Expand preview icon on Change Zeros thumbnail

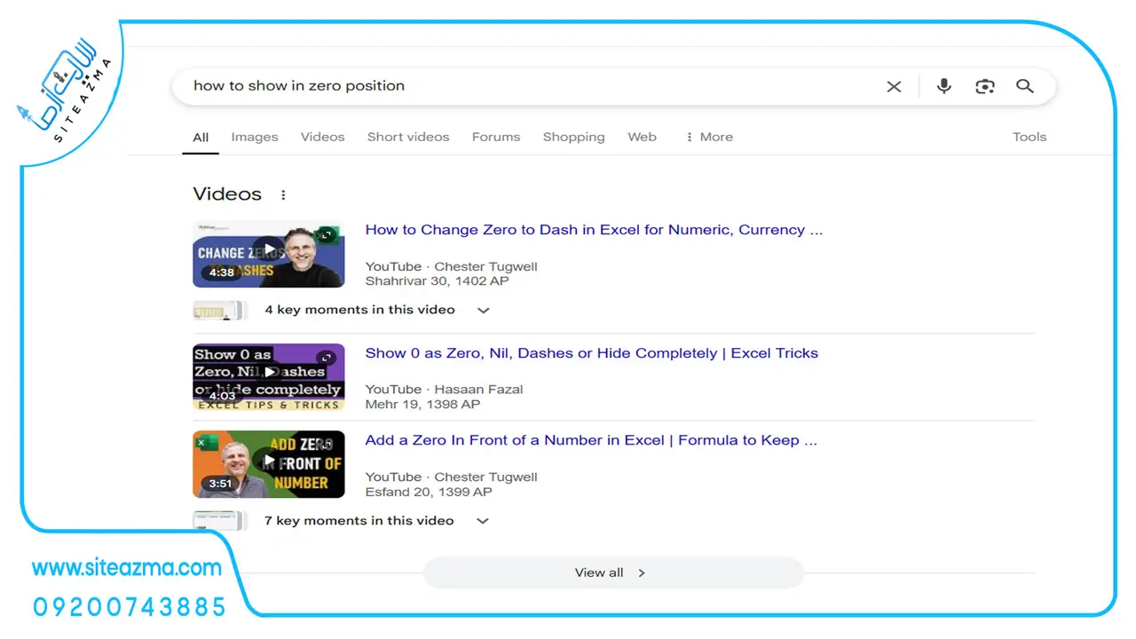click(x=327, y=235)
